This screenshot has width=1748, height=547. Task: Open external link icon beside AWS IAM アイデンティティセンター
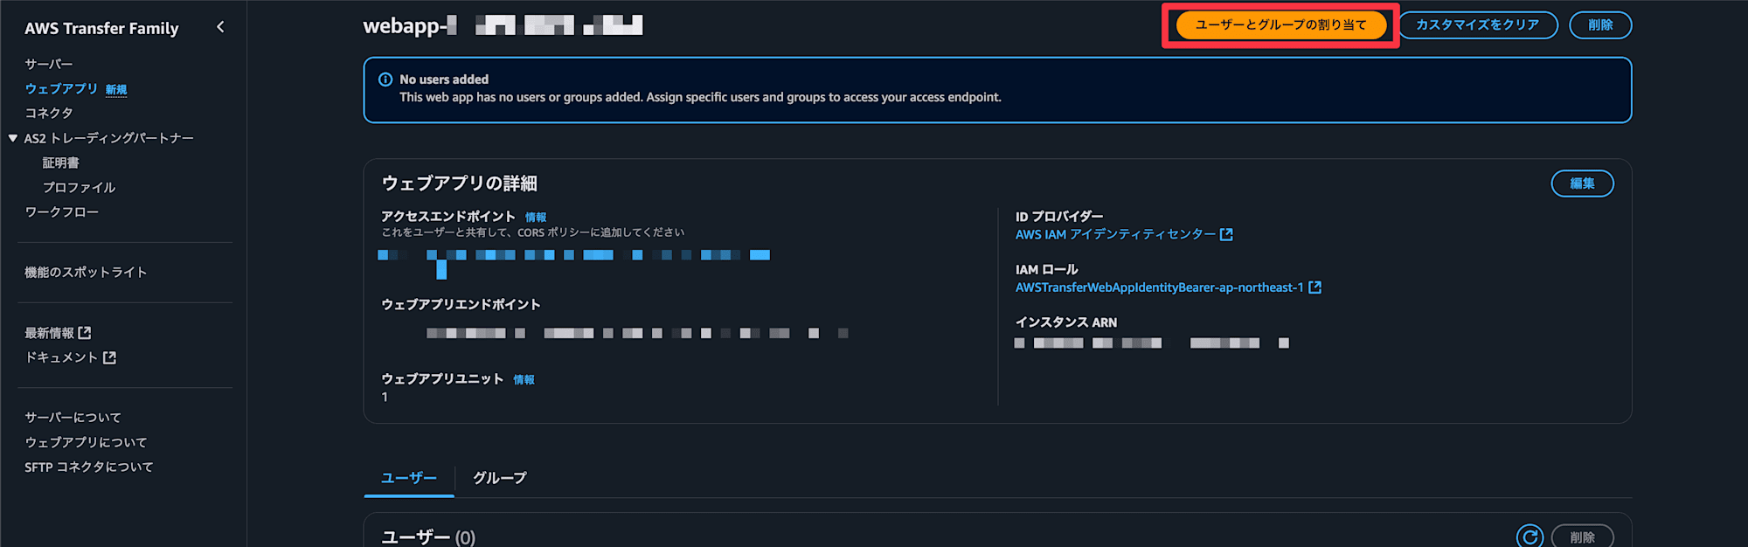1226,234
